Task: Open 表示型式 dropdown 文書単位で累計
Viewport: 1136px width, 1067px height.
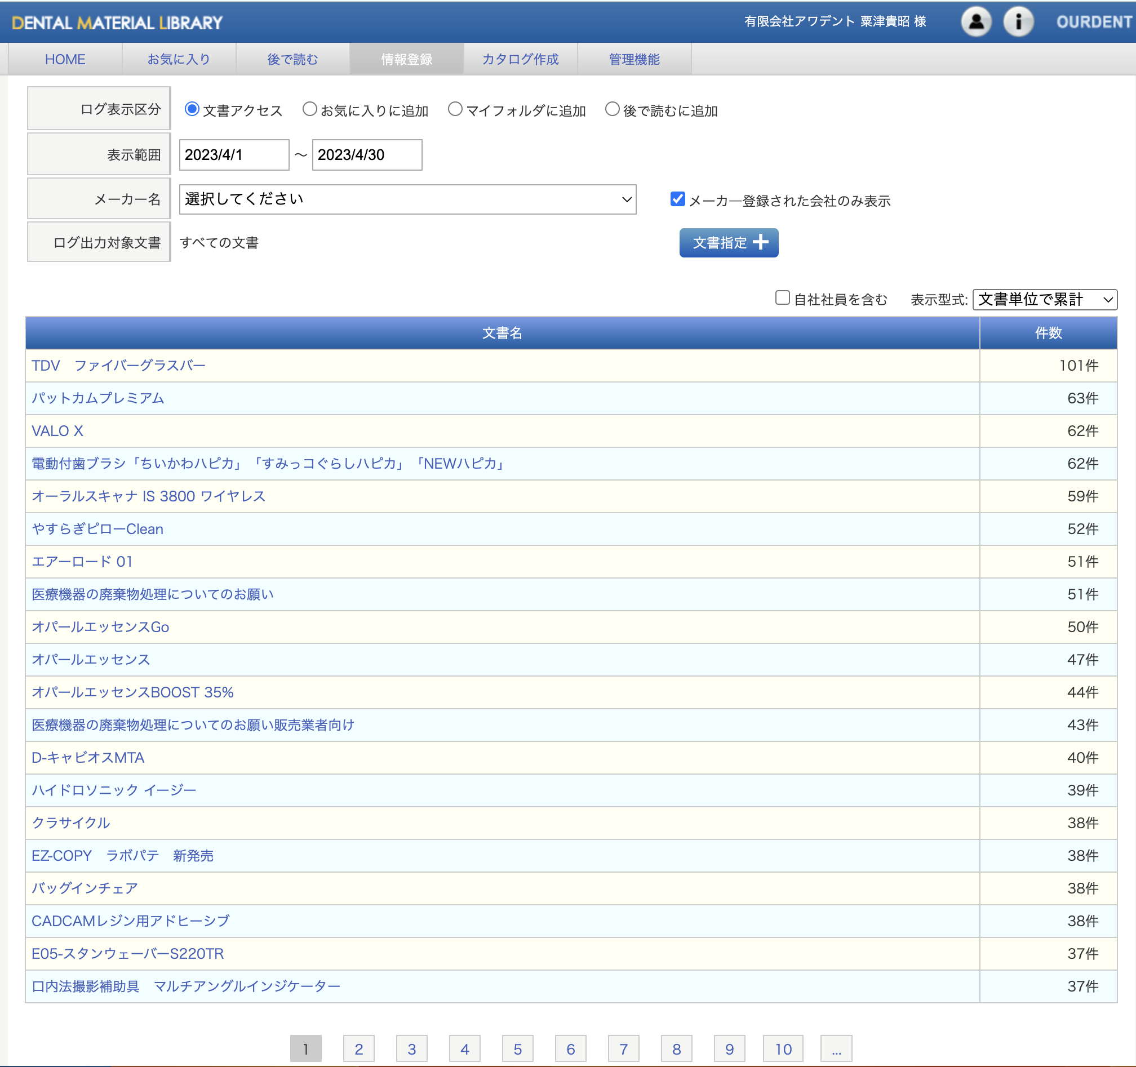Action: (x=1045, y=299)
